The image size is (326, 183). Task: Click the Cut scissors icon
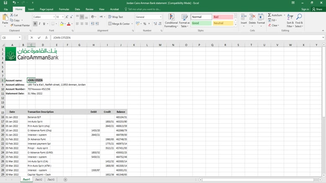11,15
